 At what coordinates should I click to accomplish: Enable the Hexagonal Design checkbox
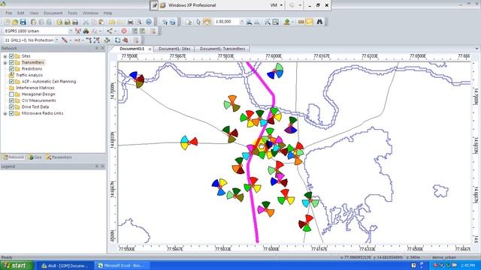point(11,94)
